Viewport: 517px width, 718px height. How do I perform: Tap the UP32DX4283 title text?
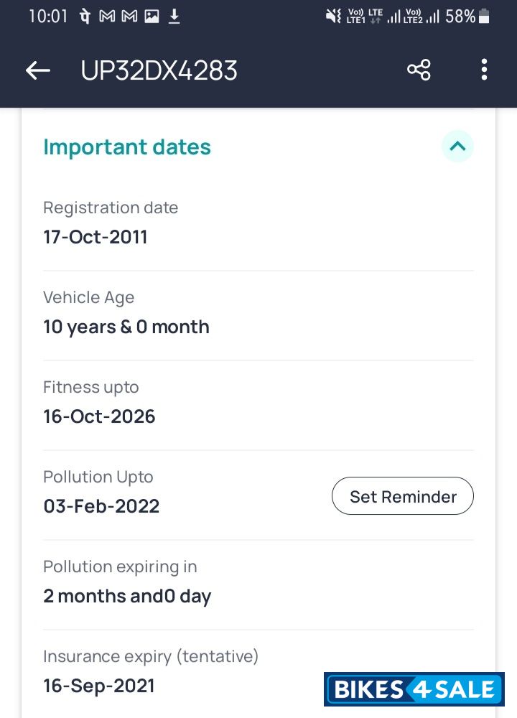tap(159, 70)
